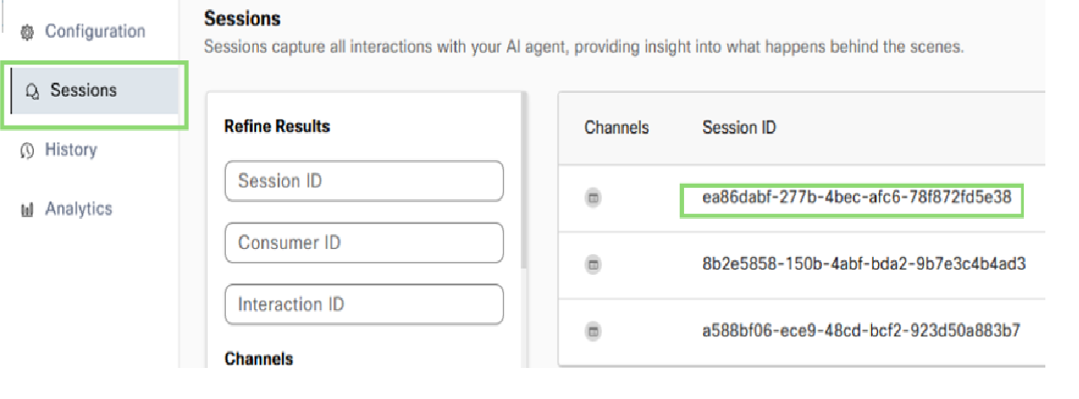Go to the History section
1079x399 pixels.
[x=71, y=150]
